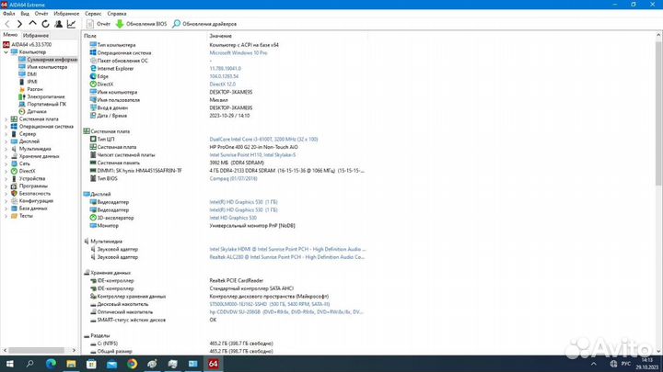Open Intel Sunrise Point H110 chipset link
Screen dimensions: 663x372
(x=252, y=155)
